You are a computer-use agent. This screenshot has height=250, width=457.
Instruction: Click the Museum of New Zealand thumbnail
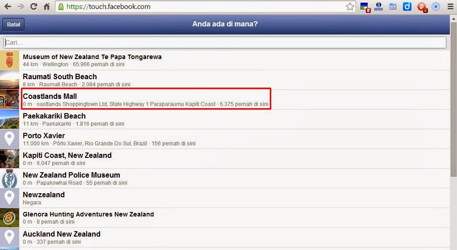(x=9, y=60)
